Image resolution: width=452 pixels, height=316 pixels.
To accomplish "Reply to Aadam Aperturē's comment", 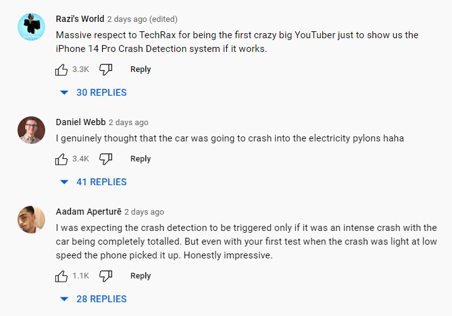I will click(140, 276).
